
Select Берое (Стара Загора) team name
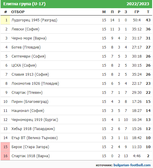30,147
